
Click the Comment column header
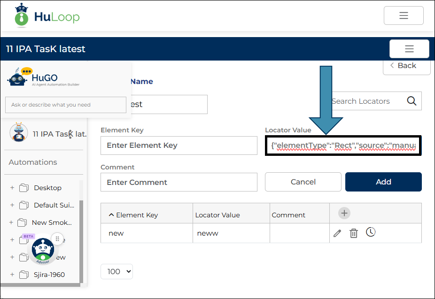(288, 215)
